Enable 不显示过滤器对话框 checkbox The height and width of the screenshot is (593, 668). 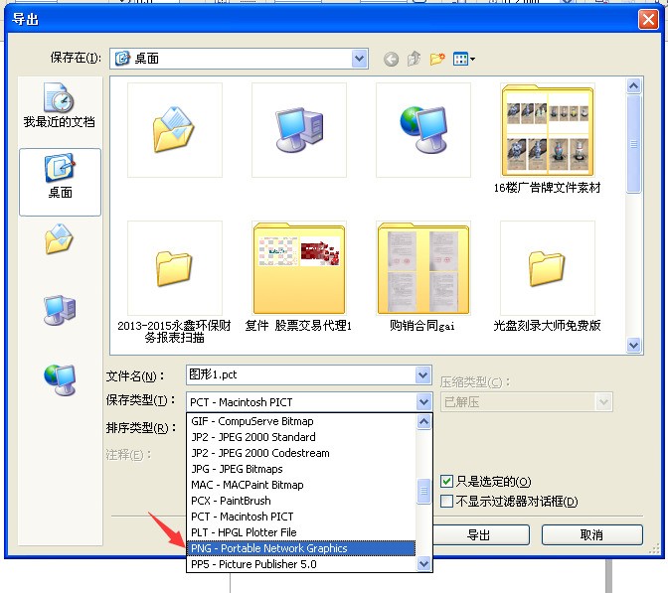click(x=446, y=501)
